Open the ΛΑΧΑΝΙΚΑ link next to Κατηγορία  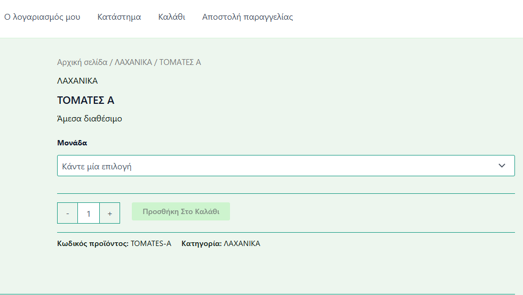click(242, 243)
